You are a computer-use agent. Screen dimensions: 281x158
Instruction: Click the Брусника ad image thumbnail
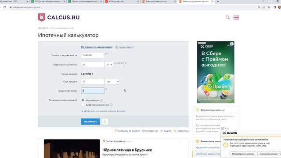72,149
